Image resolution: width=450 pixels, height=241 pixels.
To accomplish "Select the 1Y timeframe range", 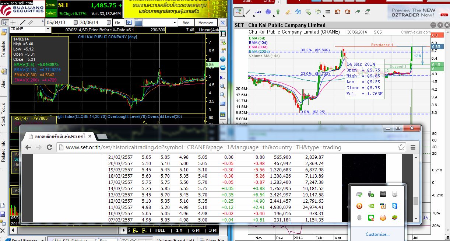I will pos(179,230).
